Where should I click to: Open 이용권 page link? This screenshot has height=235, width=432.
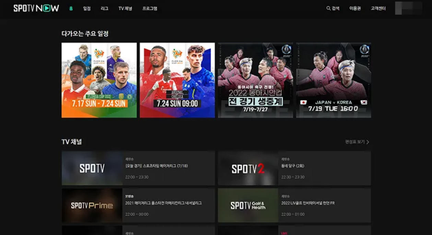[x=355, y=8]
